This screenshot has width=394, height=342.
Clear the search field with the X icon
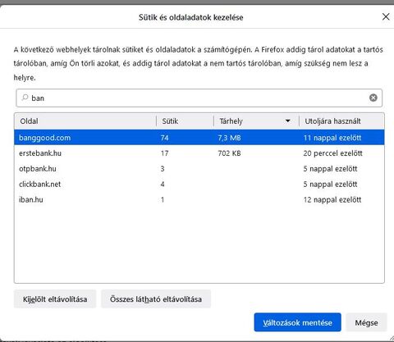pos(373,98)
